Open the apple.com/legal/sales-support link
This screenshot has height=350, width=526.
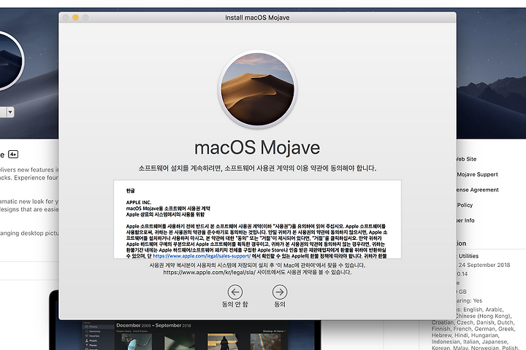[x=202, y=255]
